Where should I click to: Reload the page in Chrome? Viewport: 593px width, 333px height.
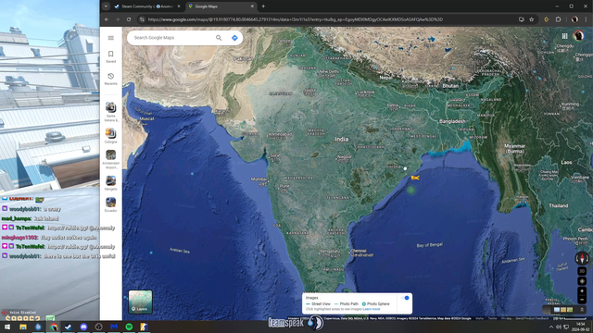click(x=129, y=19)
